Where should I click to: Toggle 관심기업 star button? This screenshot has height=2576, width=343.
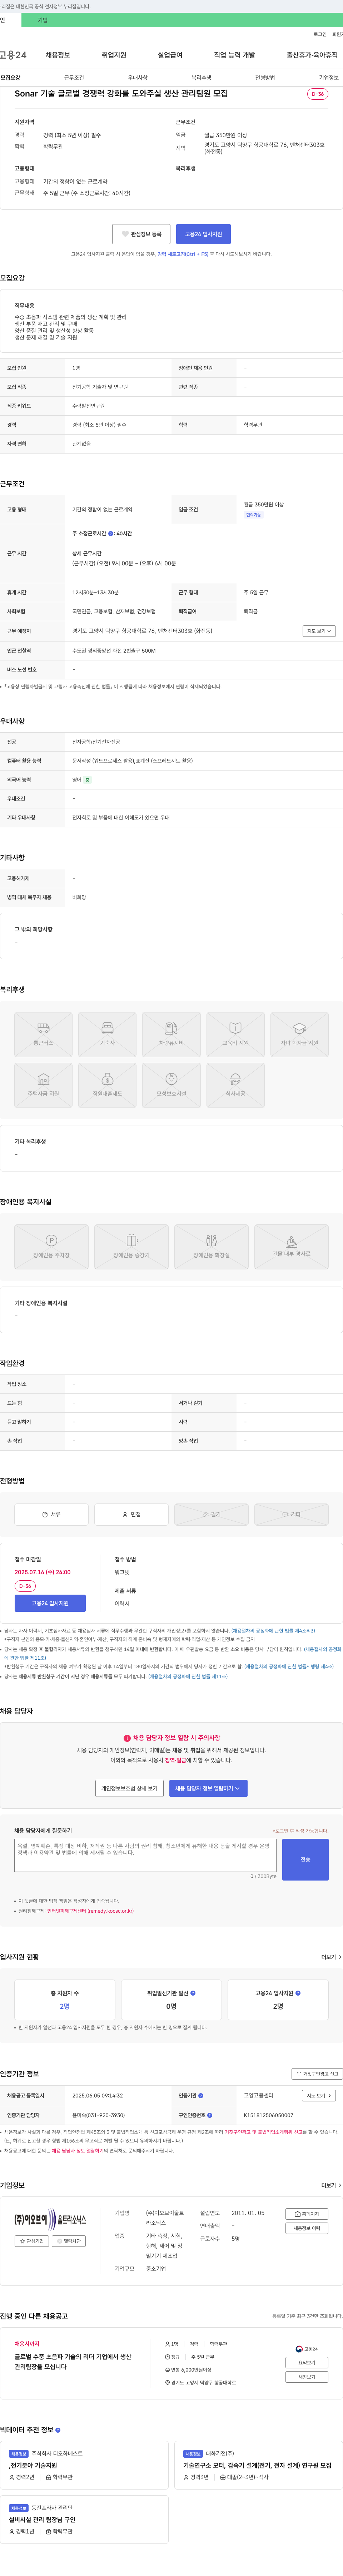[x=32, y=2241]
